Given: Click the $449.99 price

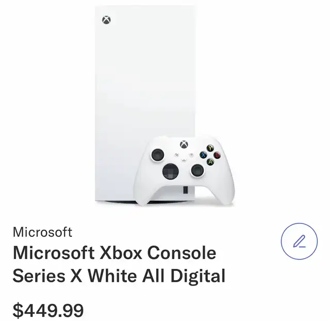Looking at the screenshot, I should (x=48, y=311).
